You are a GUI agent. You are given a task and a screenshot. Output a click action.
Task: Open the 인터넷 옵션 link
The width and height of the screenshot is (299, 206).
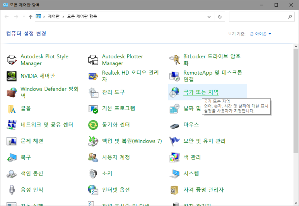click(116, 190)
